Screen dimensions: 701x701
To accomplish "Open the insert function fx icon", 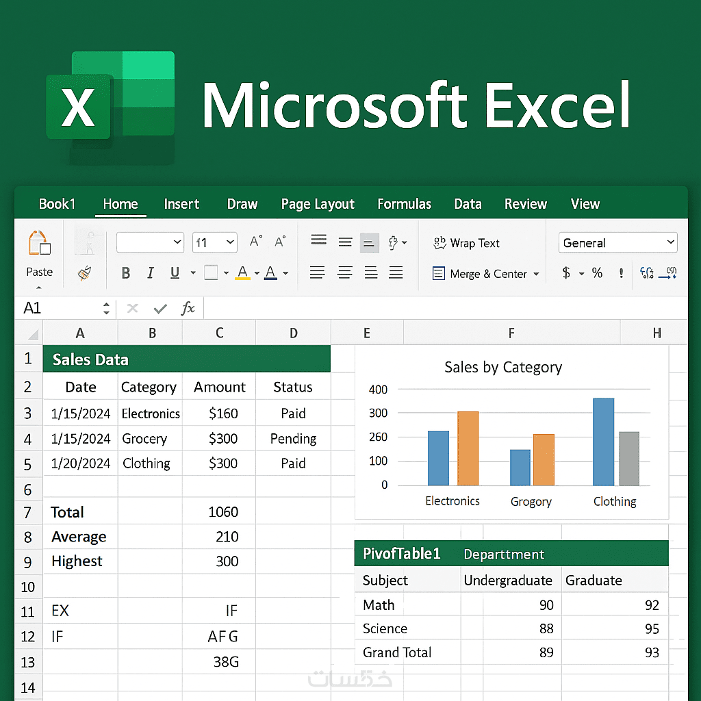I will tap(188, 308).
